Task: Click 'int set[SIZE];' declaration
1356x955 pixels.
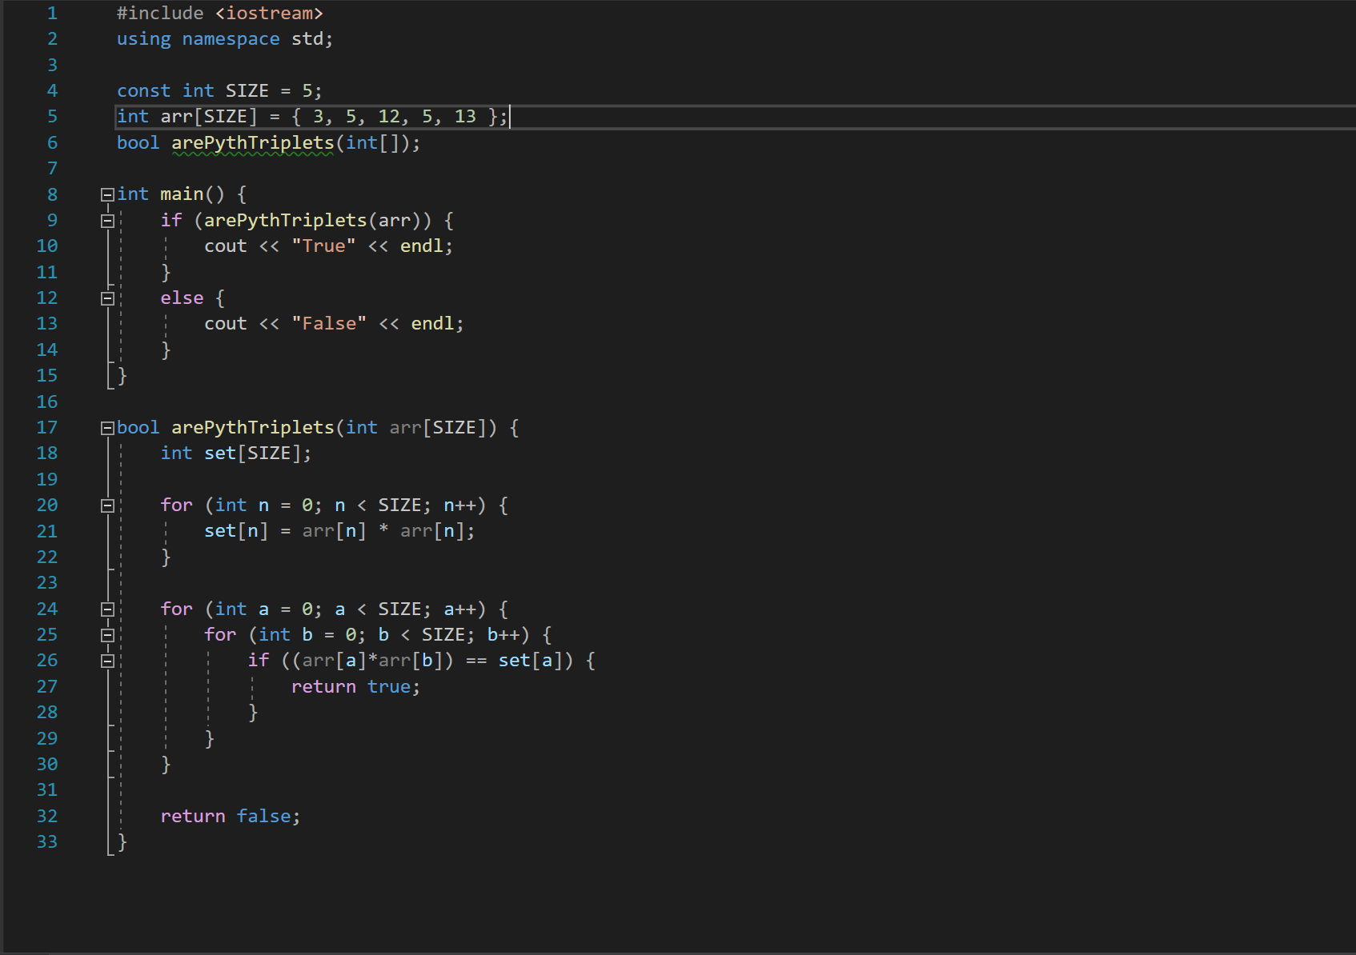Action: click(x=236, y=454)
